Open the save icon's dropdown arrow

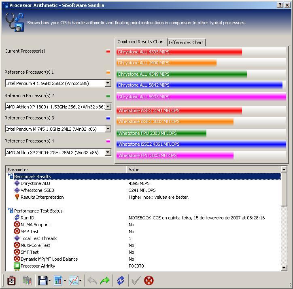pyautogui.click(x=49, y=280)
